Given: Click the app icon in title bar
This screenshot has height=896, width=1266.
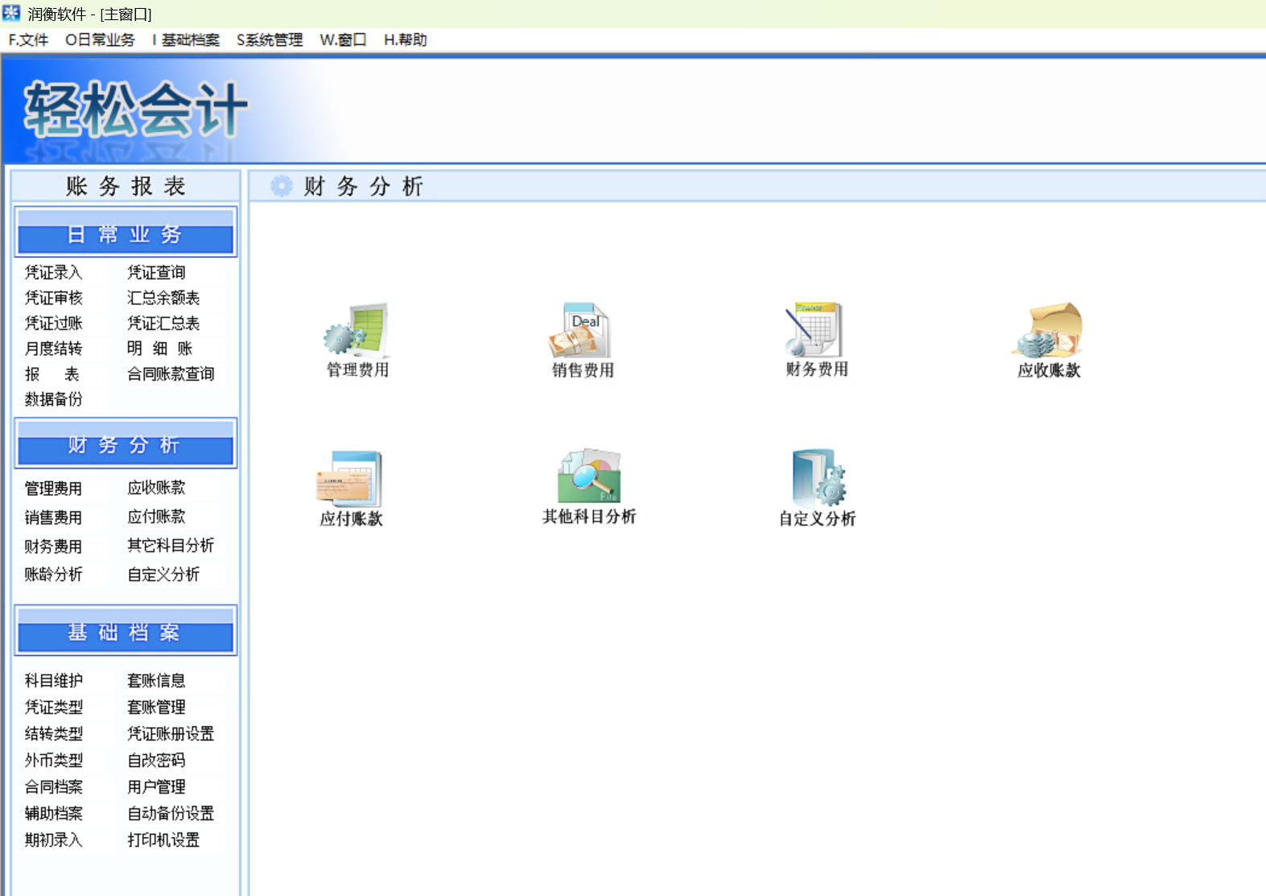Looking at the screenshot, I should click(11, 13).
